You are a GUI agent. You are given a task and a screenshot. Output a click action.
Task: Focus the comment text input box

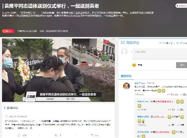[x=159, y=54]
